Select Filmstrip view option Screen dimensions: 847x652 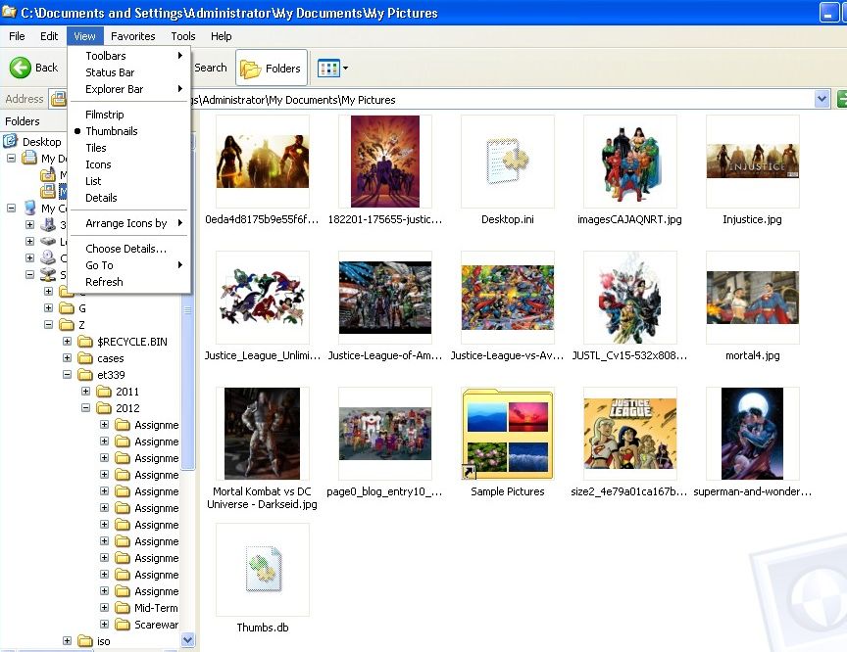129,115
